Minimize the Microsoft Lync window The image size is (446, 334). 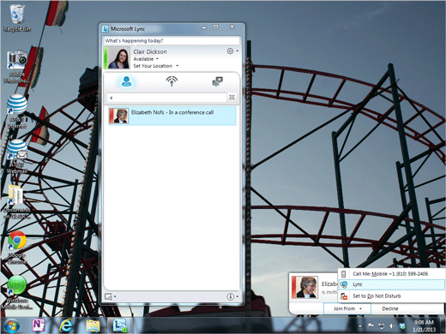pos(203,27)
